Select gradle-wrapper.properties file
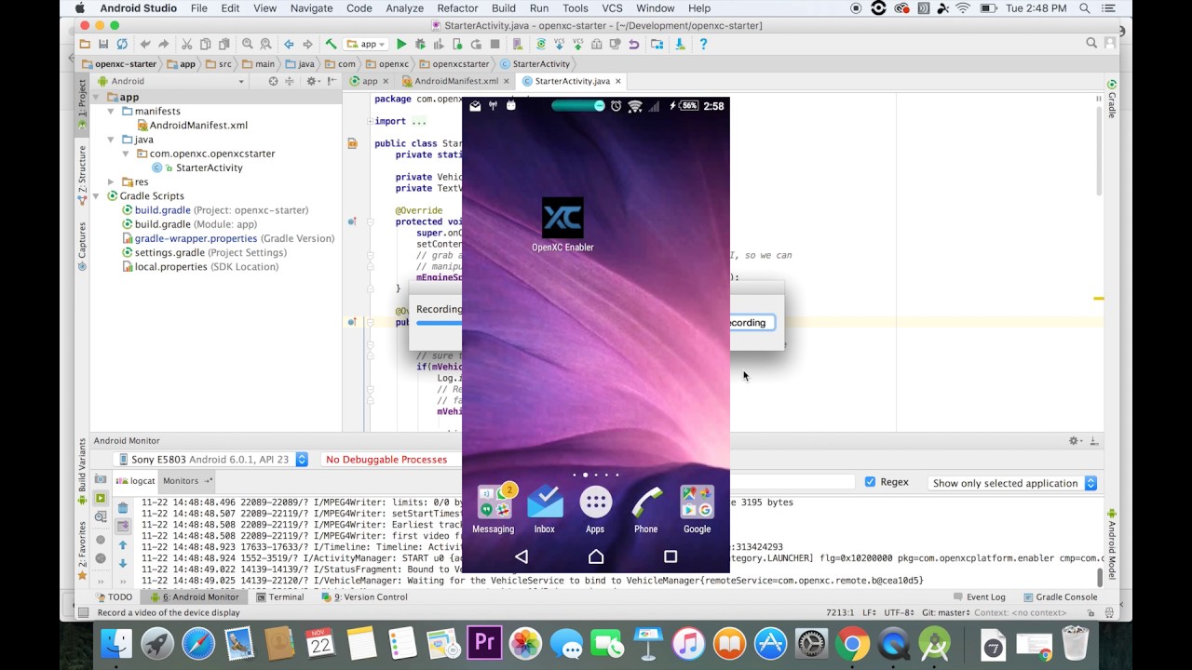1192x670 pixels. (227, 238)
